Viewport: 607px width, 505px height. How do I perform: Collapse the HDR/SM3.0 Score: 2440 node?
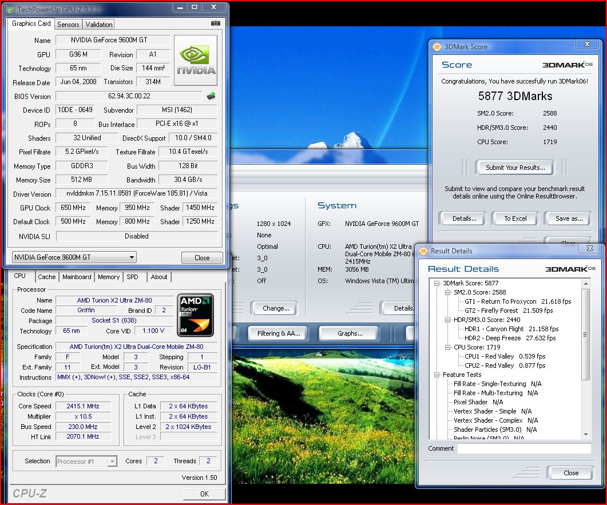tap(447, 320)
